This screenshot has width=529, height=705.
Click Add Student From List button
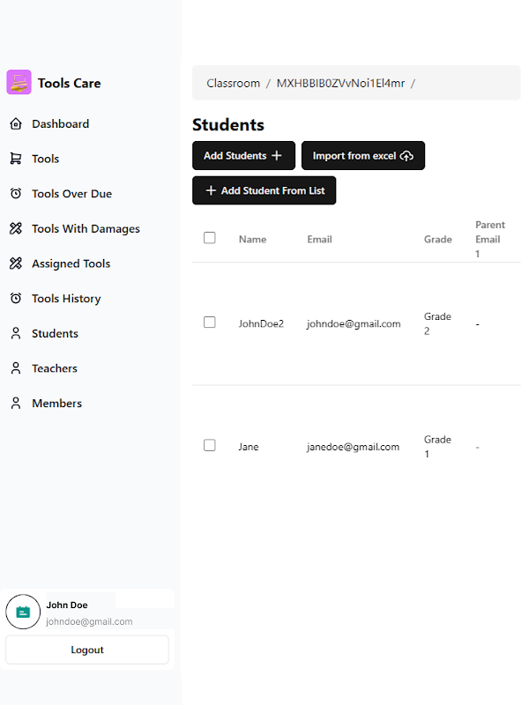pyautogui.click(x=264, y=191)
